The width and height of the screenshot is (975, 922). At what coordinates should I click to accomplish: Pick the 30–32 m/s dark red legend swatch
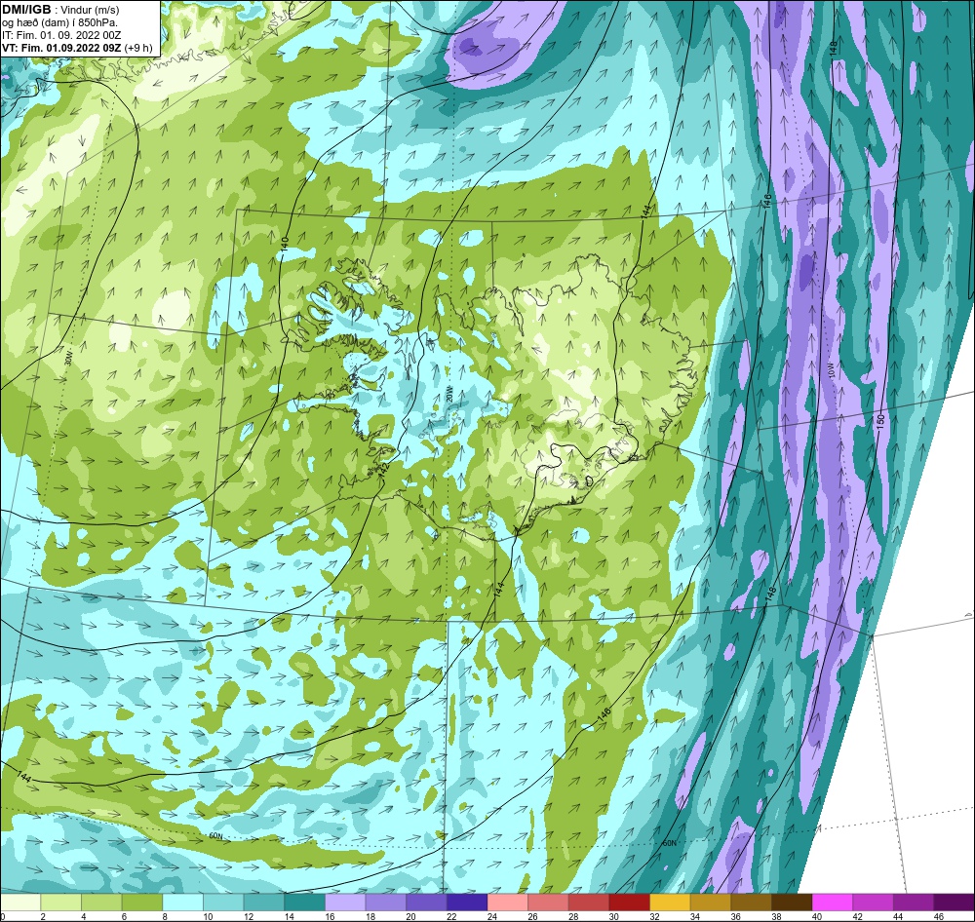click(630, 903)
